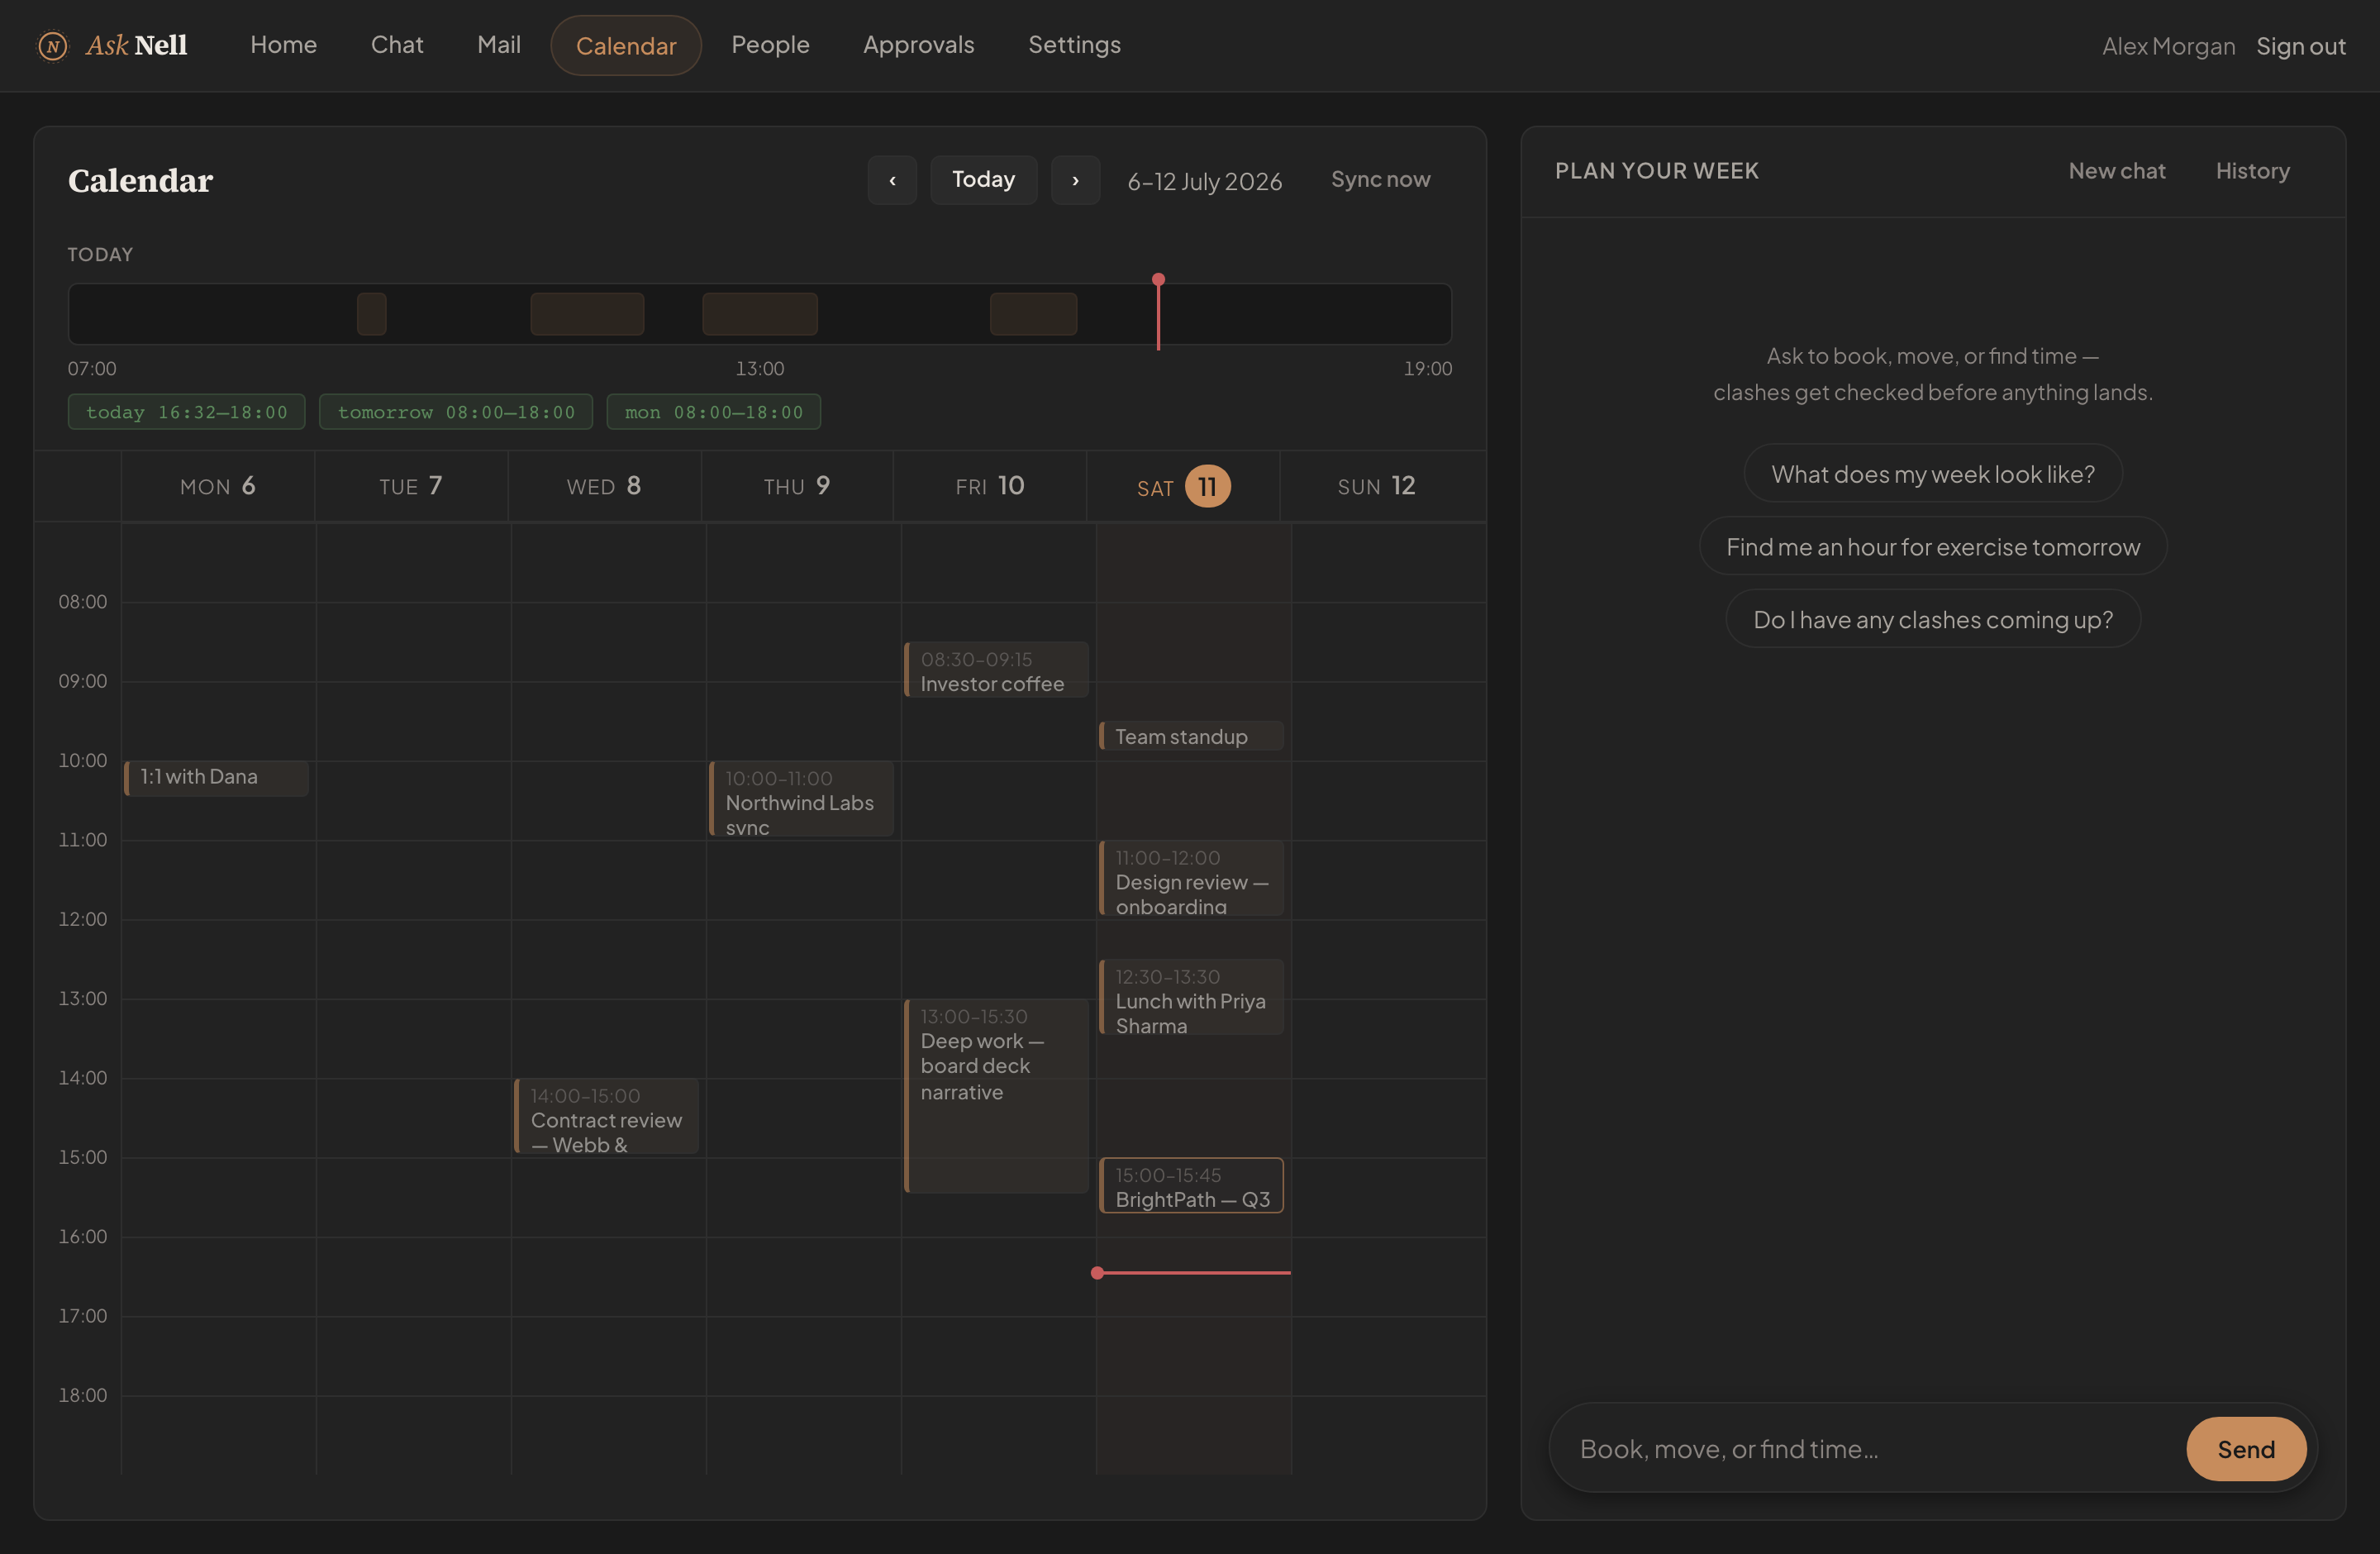Open the People nav item

(x=770, y=45)
